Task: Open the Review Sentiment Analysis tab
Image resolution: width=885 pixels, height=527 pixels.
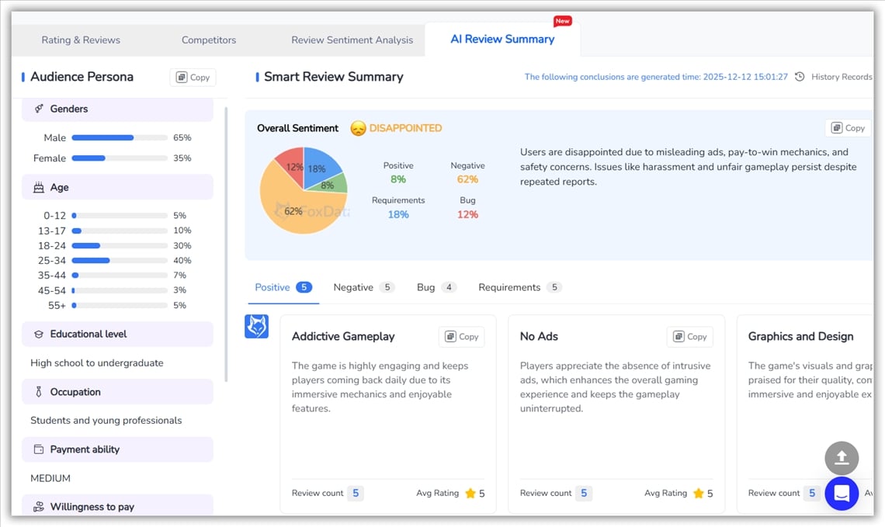Action: click(352, 40)
